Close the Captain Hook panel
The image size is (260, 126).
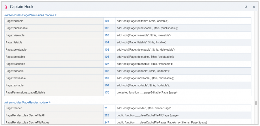coord(253,7)
